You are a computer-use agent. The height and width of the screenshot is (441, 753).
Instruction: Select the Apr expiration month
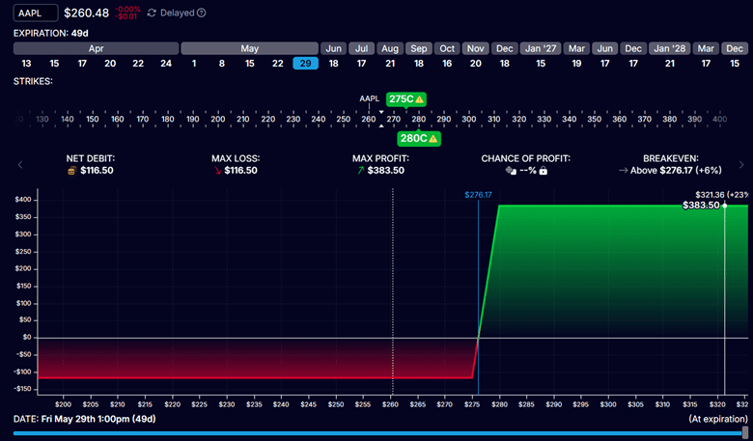pyautogui.click(x=96, y=48)
